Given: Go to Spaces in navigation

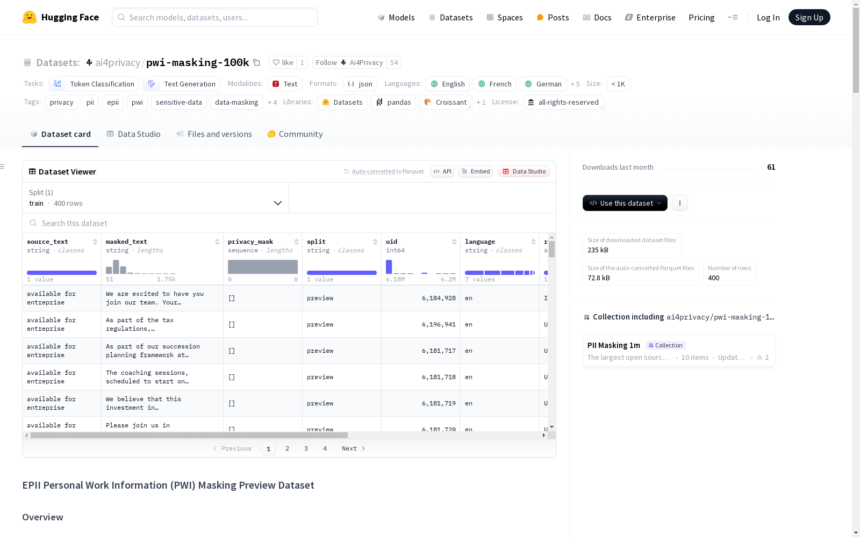Looking at the screenshot, I should [505, 17].
